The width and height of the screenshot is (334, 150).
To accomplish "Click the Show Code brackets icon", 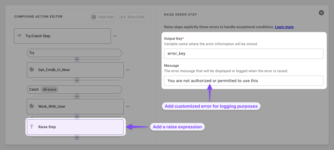I will click(123, 17).
